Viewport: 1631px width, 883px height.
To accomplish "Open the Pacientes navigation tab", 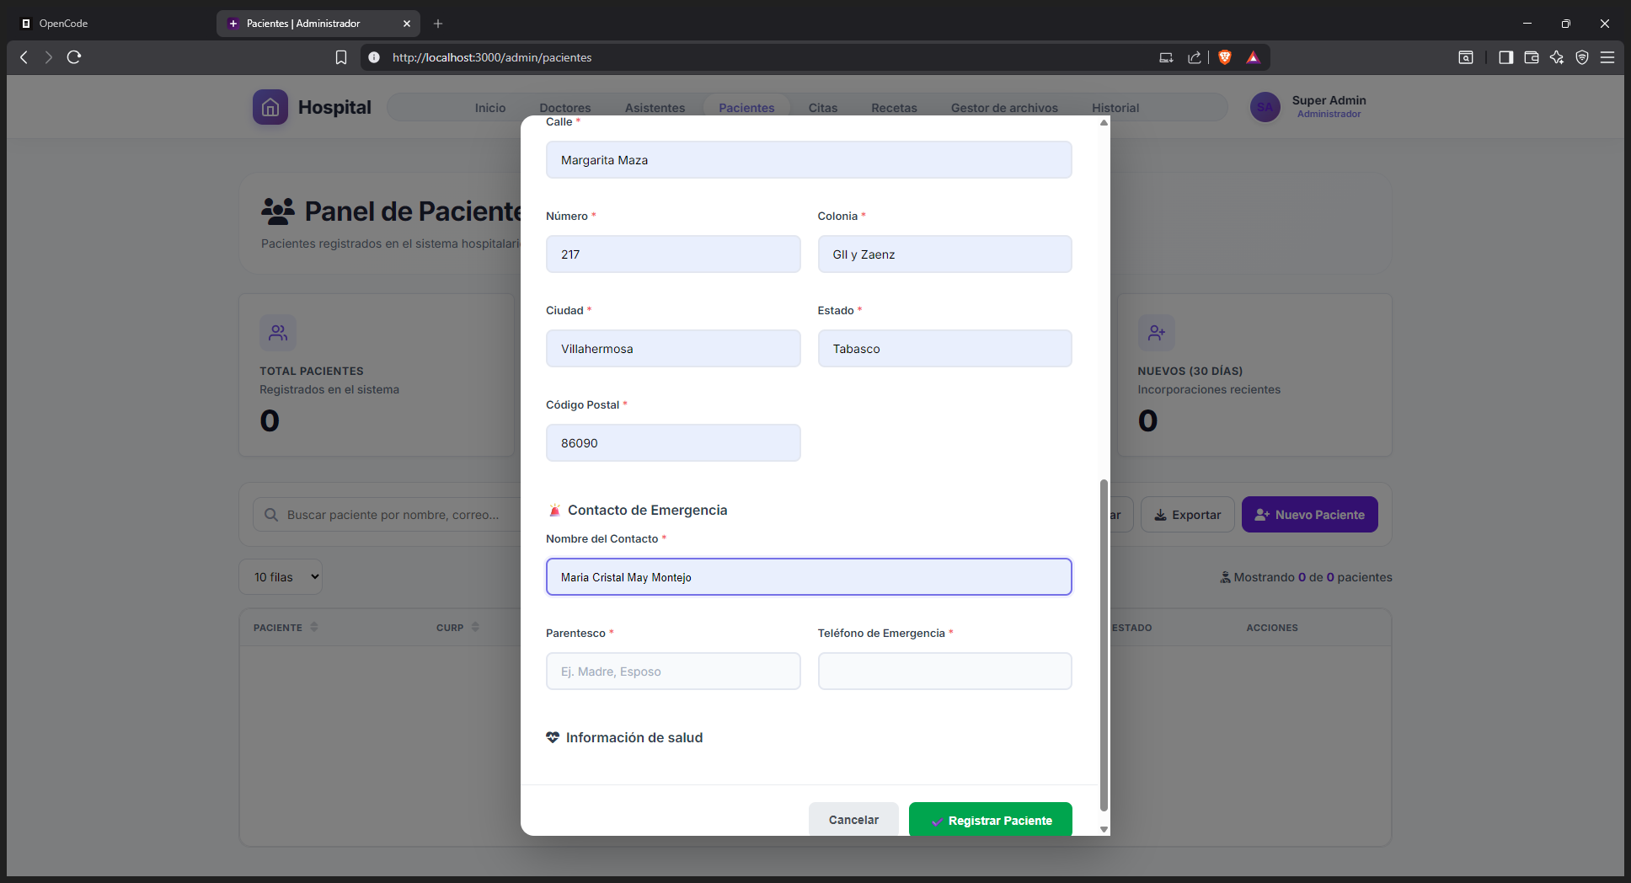I will click(746, 108).
